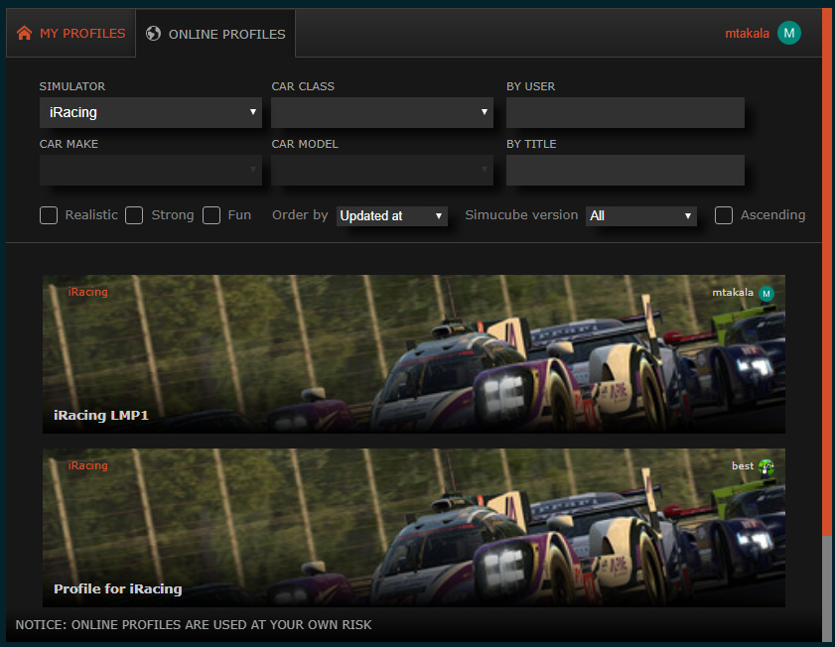Open the Simulator dropdown showing iRacing

point(151,112)
